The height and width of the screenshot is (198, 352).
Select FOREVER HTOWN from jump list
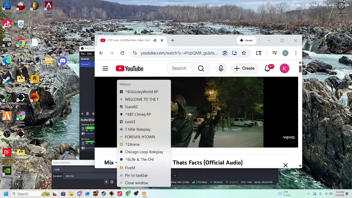click(144, 137)
